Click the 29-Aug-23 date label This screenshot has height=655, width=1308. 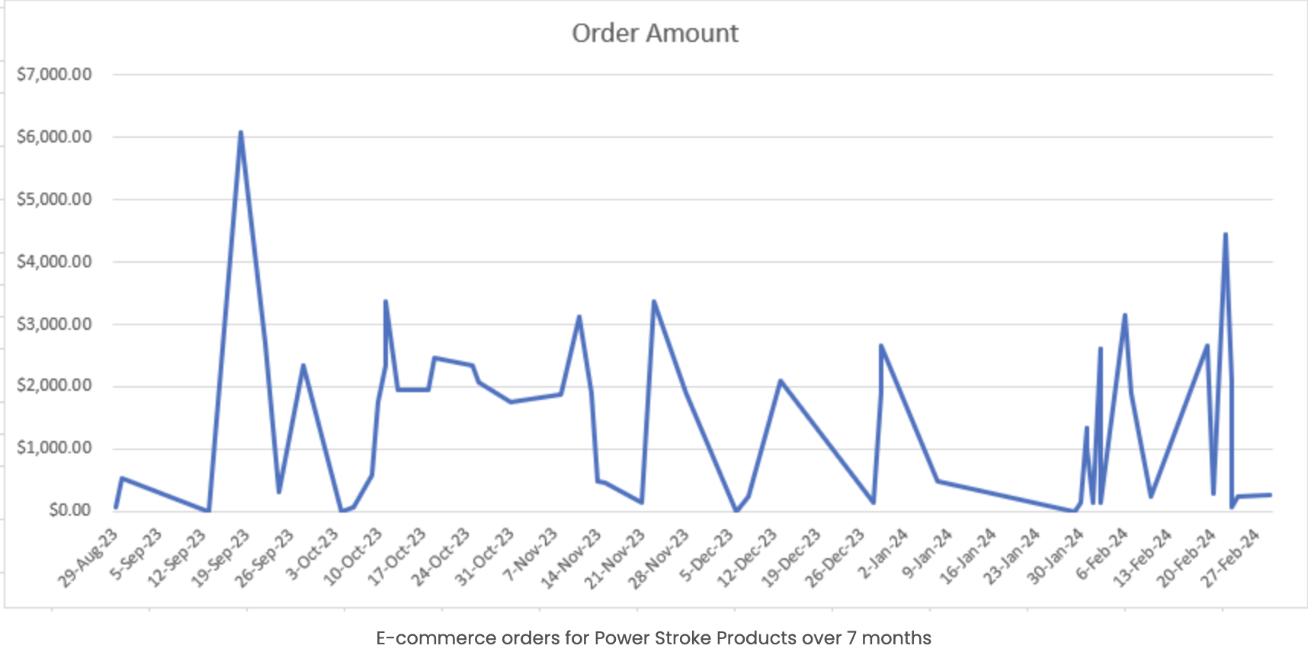[88, 558]
